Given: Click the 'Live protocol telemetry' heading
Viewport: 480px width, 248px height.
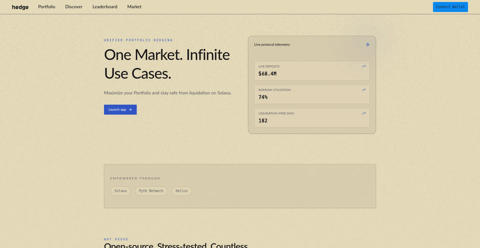Looking at the screenshot, I should pyautogui.click(x=272, y=45).
